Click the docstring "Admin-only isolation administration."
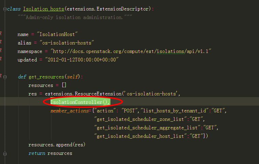 pos(75,17)
